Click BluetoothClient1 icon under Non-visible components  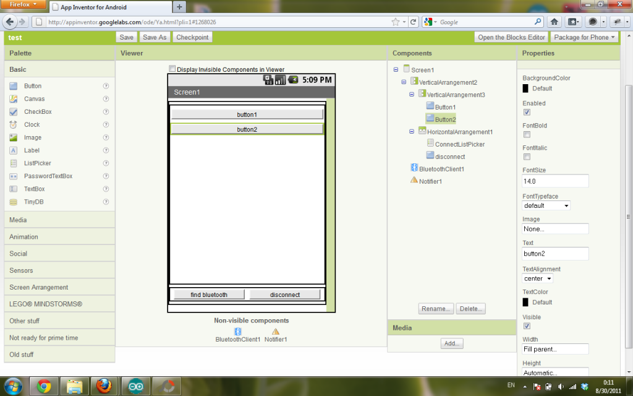(x=238, y=332)
